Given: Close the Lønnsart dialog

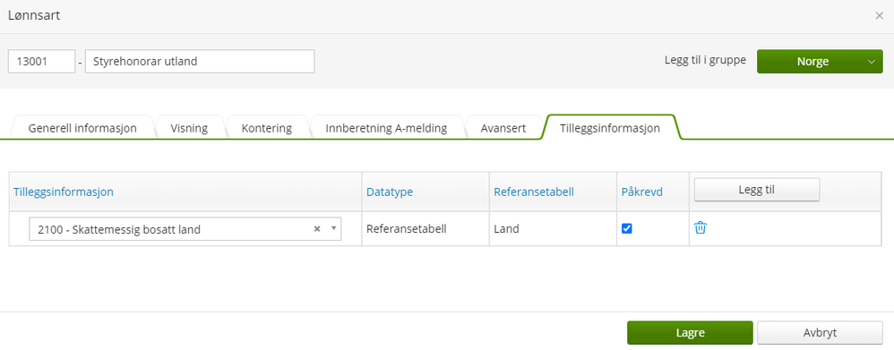Looking at the screenshot, I should coord(879,16).
